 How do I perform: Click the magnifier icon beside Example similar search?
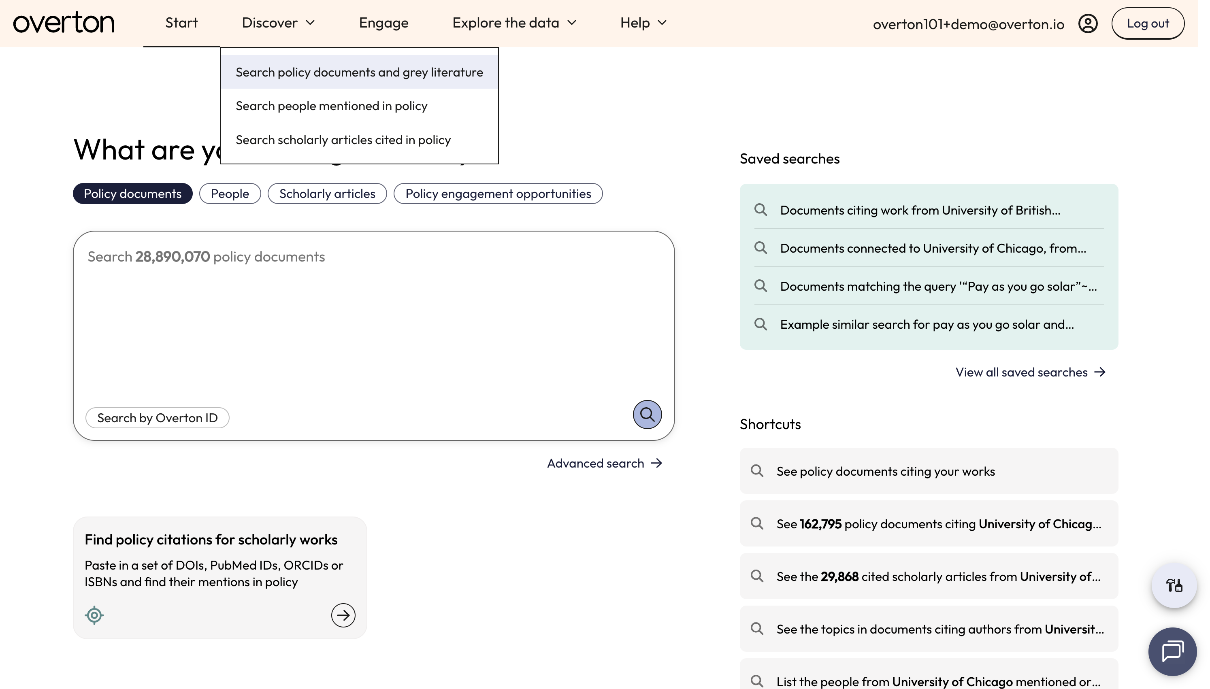click(x=761, y=324)
